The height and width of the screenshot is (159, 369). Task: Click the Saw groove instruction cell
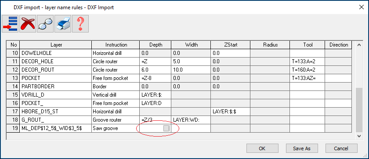pyautogui.click(x=116, y=128)
